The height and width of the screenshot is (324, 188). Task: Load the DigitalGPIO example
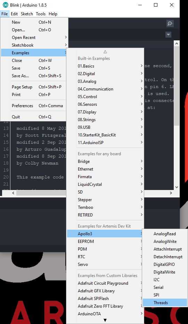[x=165, y=264]
